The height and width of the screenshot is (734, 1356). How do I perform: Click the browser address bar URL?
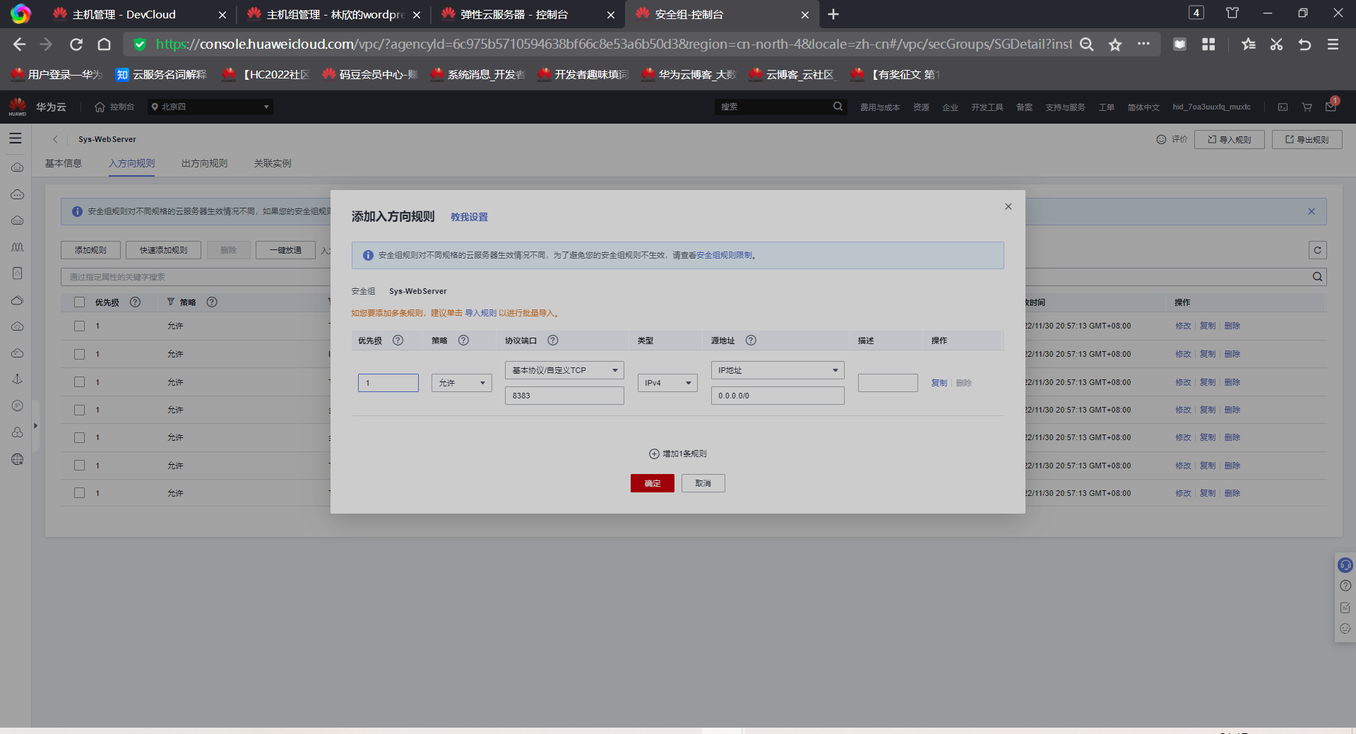point(613,45)
